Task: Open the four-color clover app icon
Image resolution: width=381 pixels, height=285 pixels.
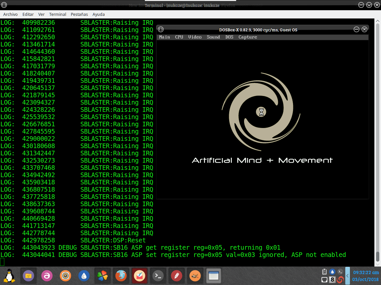Action: tap(102, 276)
